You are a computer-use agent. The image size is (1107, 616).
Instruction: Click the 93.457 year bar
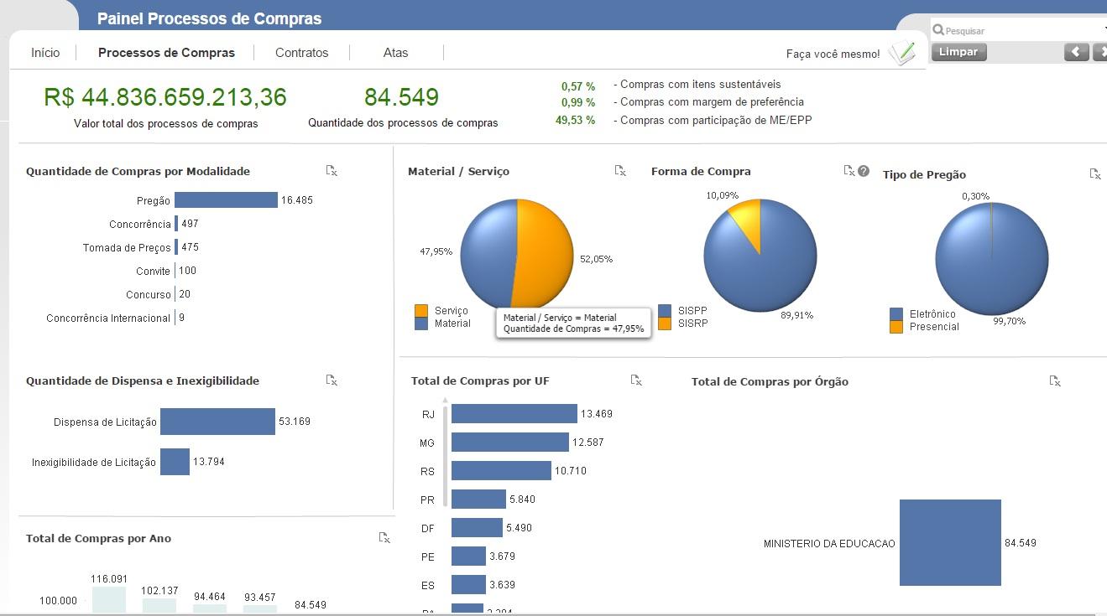pyautogui.click(x=260, y=609)
